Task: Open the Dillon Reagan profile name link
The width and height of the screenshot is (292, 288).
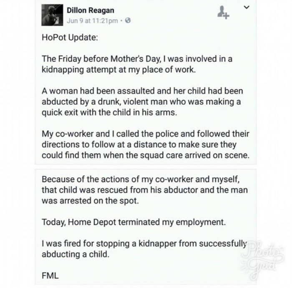Action: (x=90, y=10)
